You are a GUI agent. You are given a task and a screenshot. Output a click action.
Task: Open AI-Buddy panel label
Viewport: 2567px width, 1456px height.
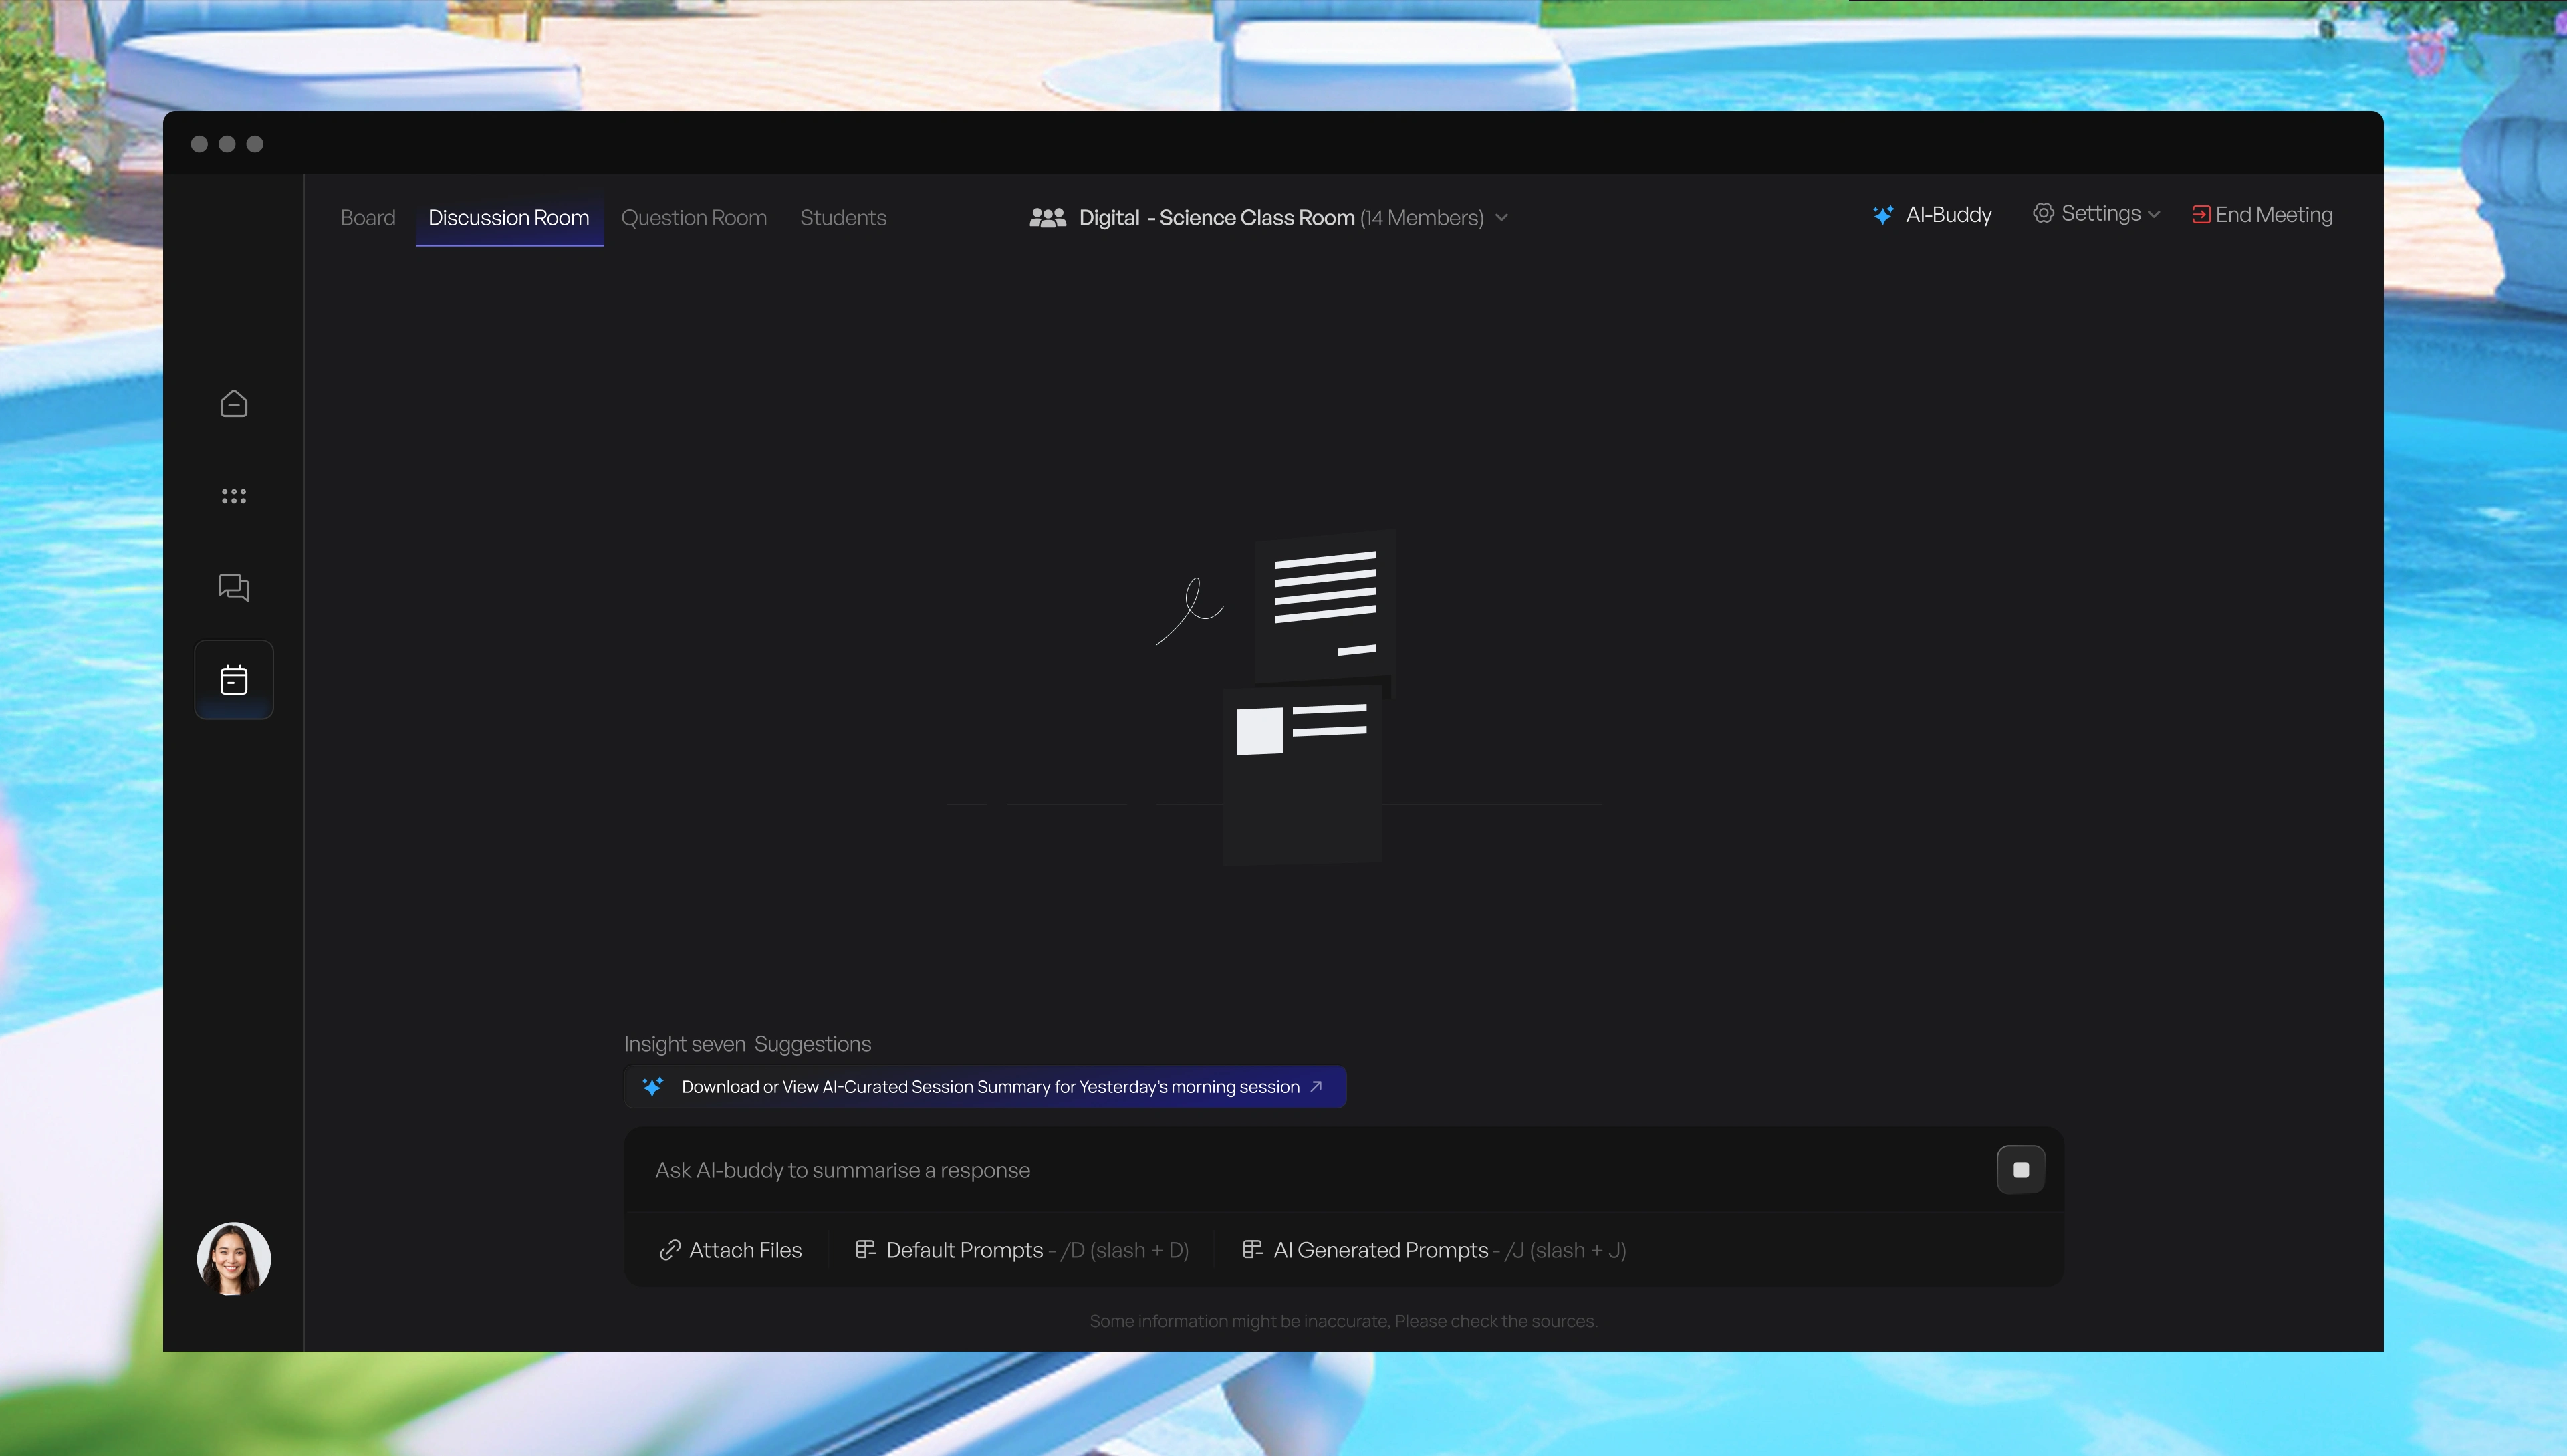[x=1948, y=215]
